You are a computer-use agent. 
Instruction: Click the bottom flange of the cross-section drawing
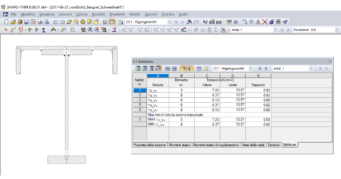click(x=66, y=160)
